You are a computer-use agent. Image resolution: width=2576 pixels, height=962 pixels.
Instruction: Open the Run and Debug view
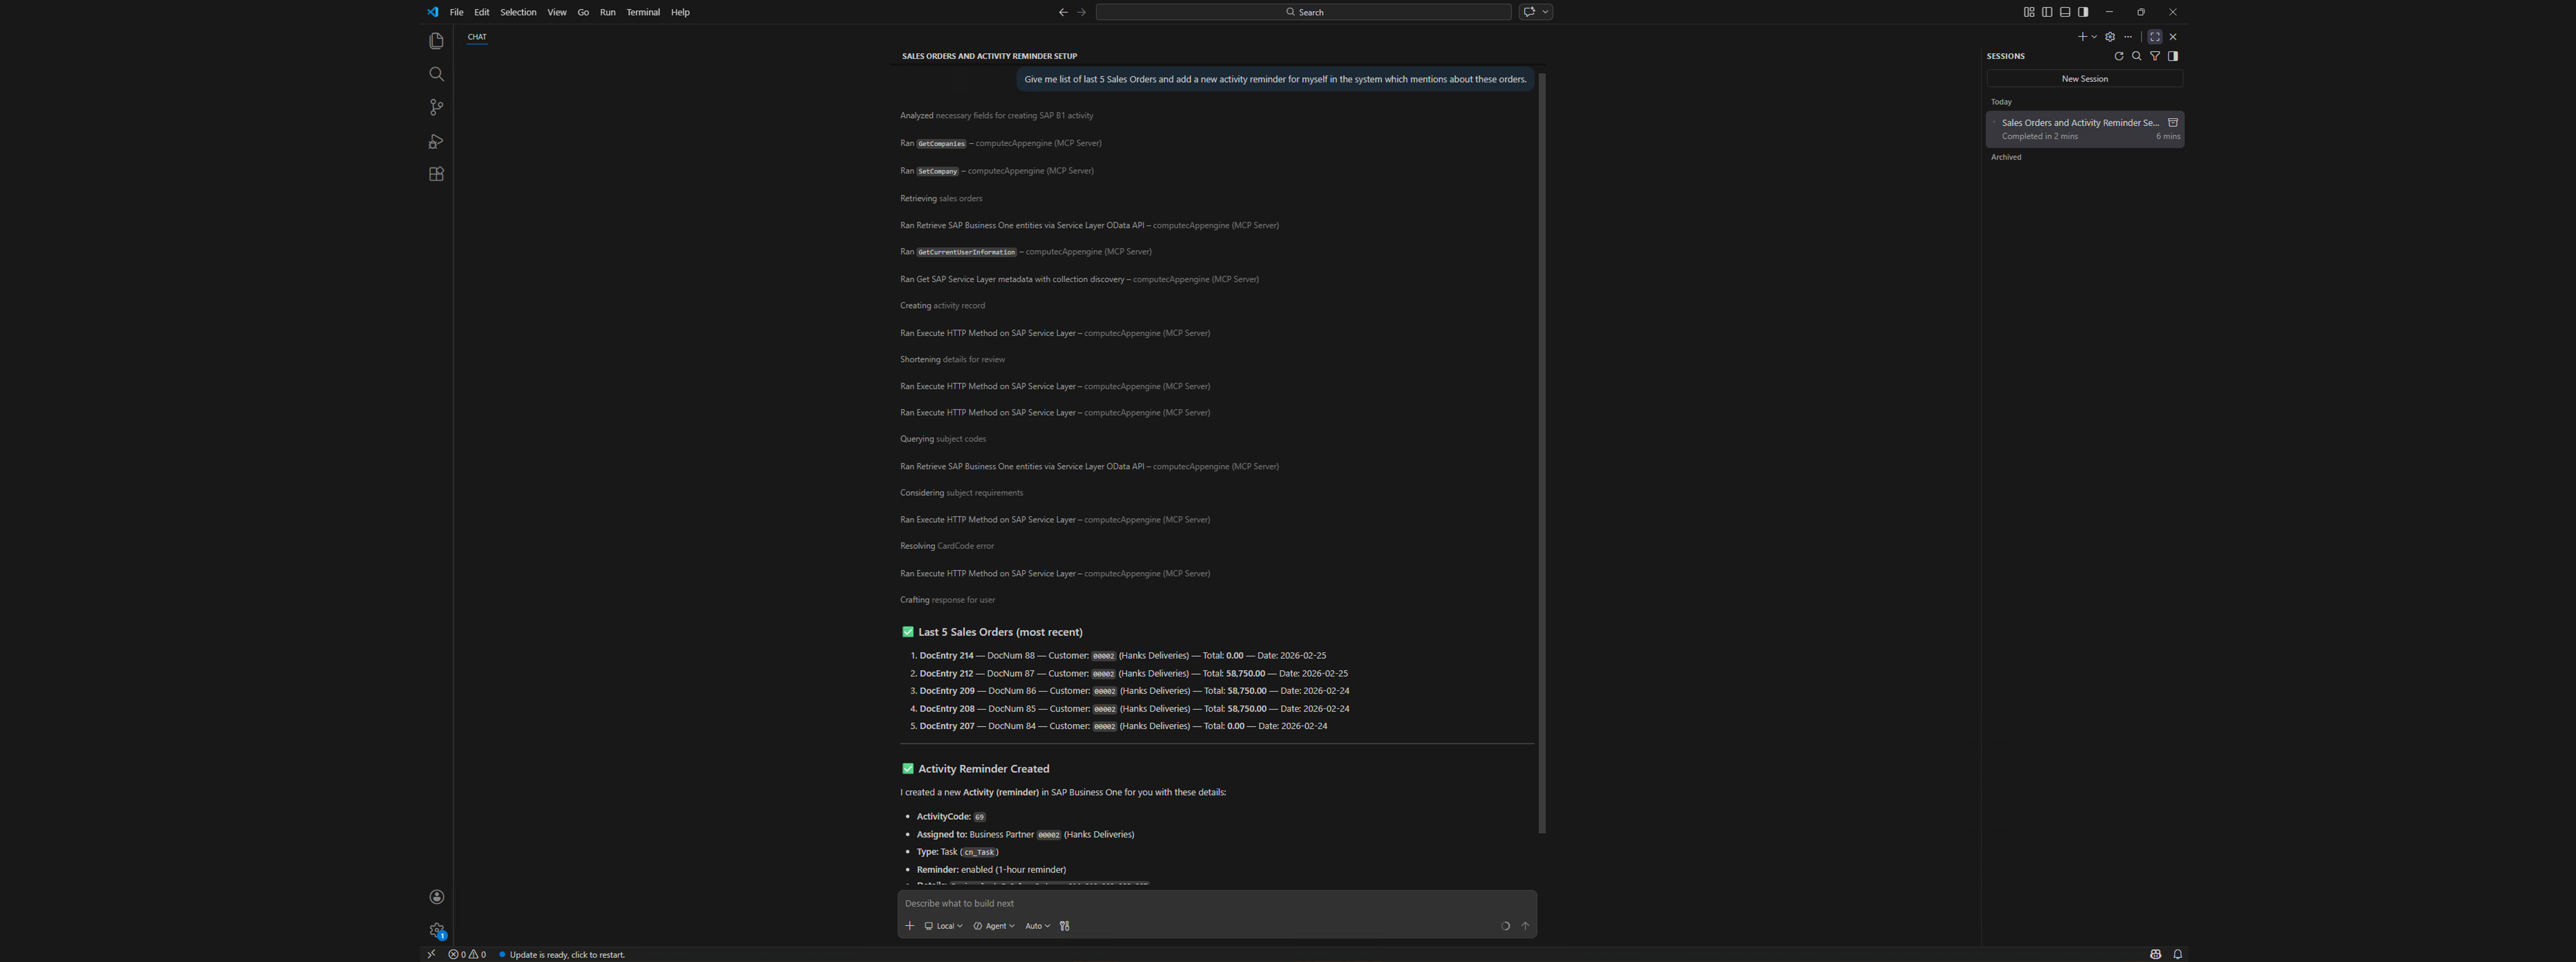[436, 141]
